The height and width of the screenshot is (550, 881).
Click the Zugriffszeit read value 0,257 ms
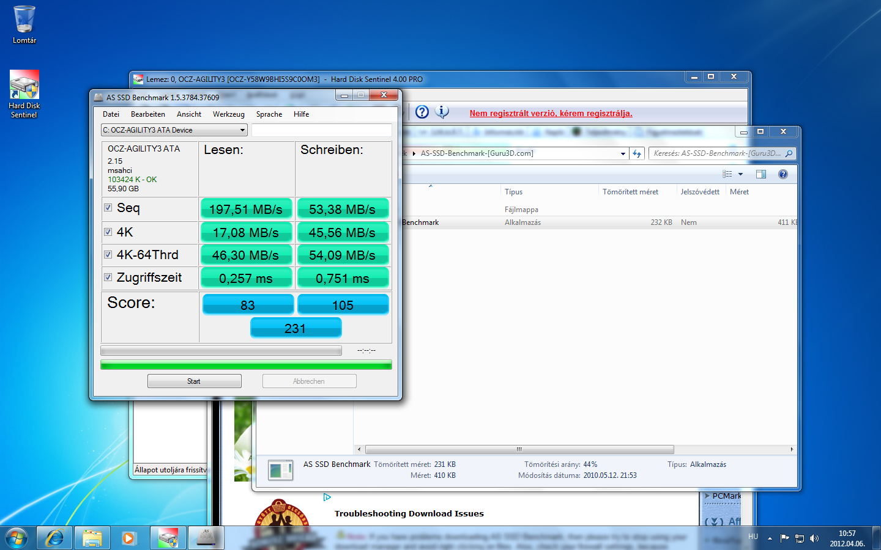247,278
